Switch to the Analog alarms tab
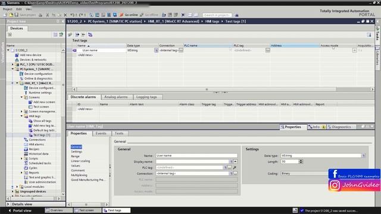Screen dimensions: 381x214 click(x=116, y=97)
